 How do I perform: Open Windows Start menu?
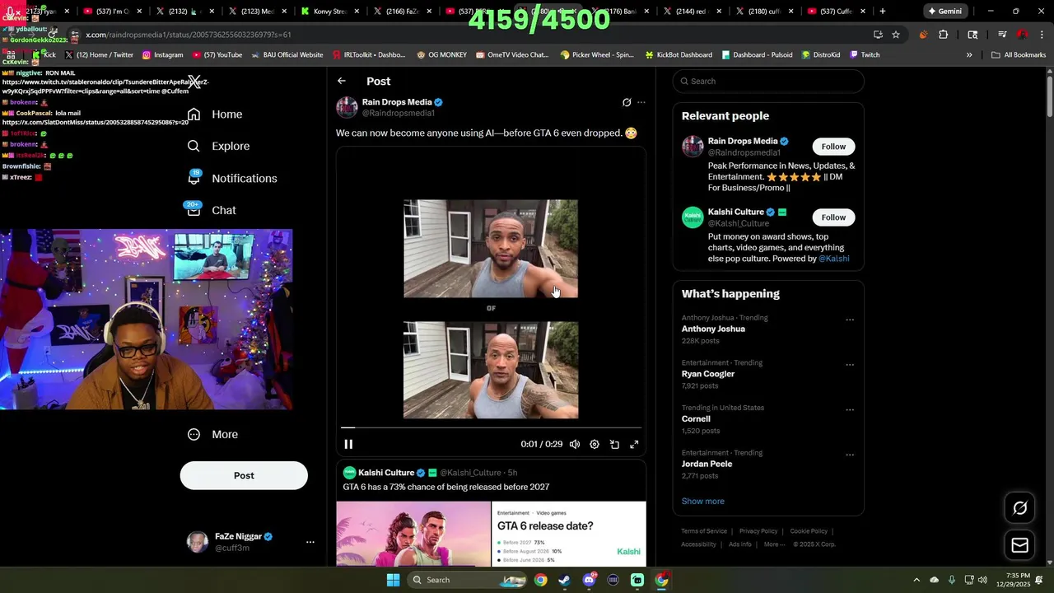point(394,580)
